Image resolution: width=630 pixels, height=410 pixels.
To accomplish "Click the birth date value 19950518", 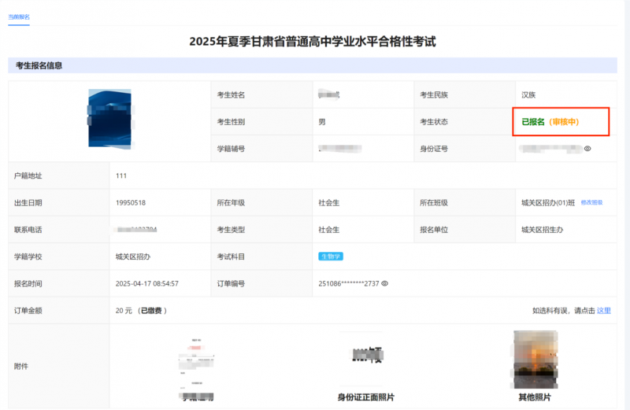I will click(x=131, y=203).
